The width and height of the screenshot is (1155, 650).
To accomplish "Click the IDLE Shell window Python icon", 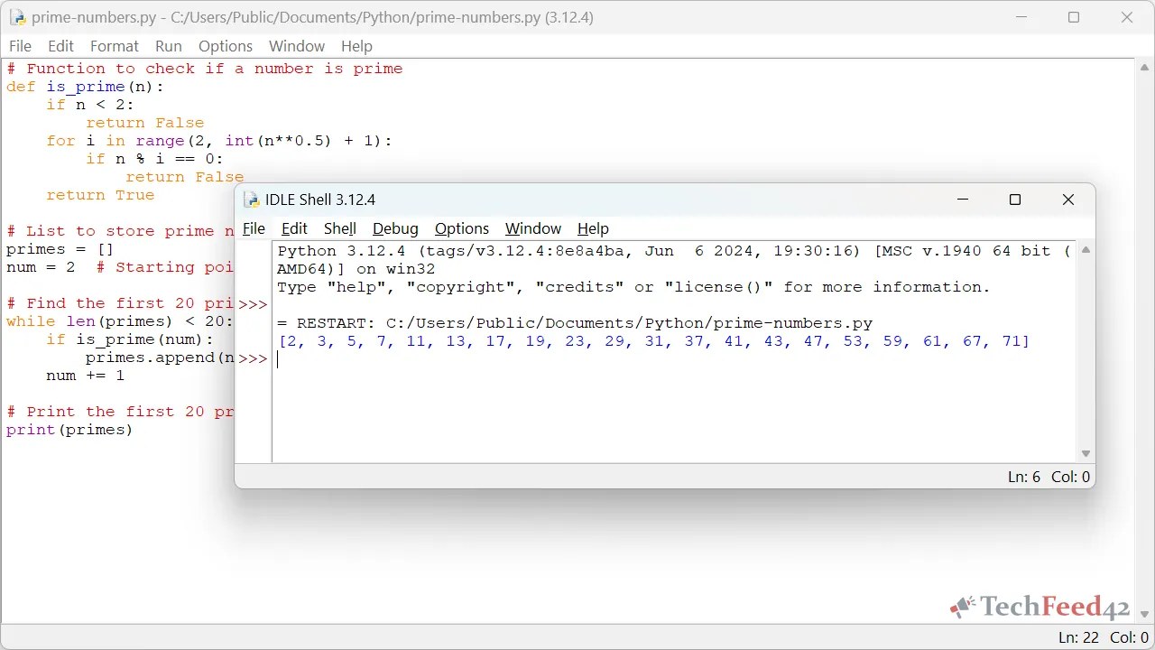I will [251, 200].
